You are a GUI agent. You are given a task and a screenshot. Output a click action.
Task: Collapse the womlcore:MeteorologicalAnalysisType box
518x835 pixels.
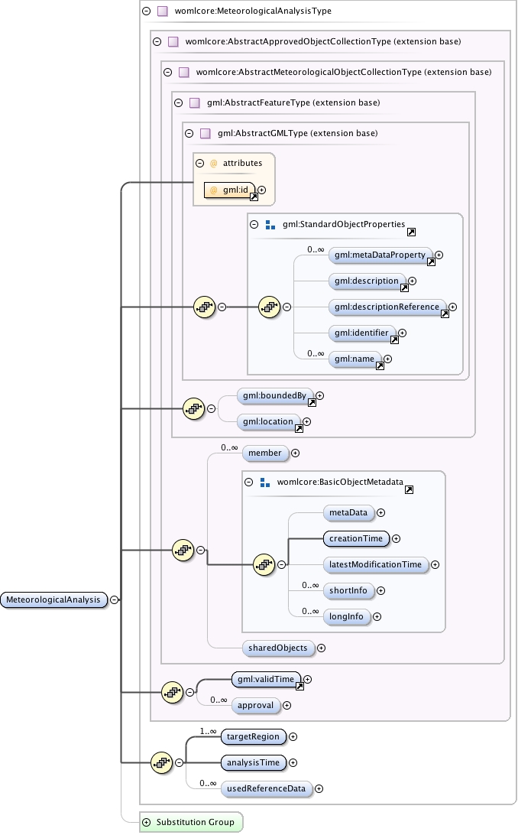[146, 11]
